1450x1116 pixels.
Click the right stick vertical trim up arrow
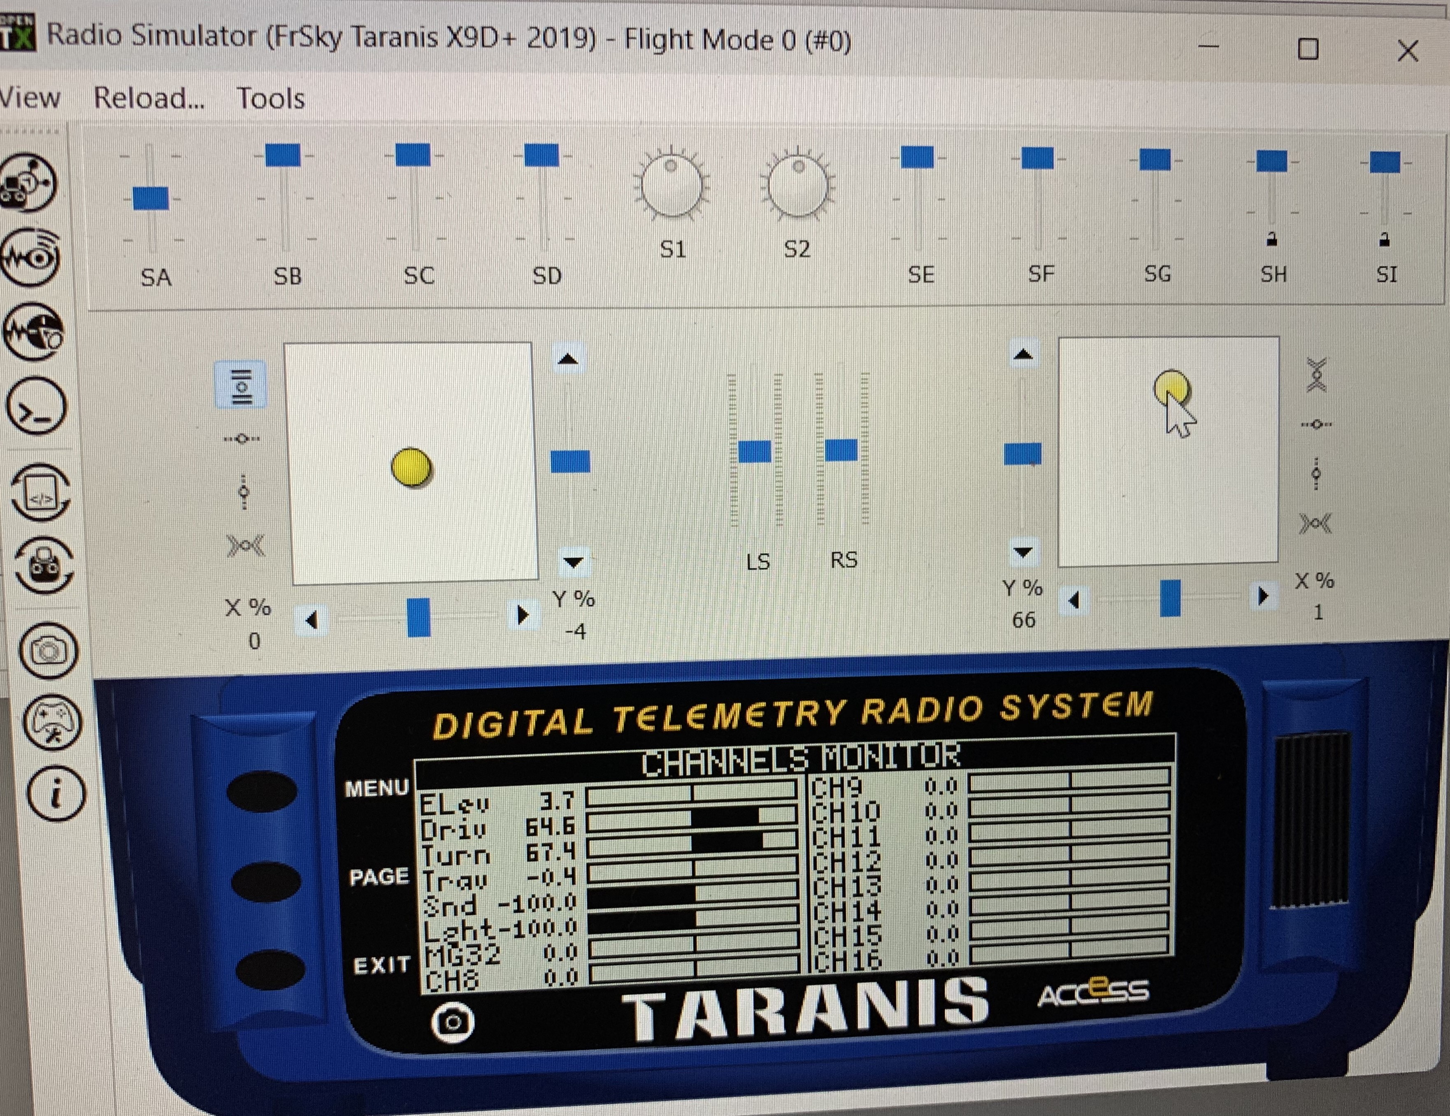(x=1023, y=355)
